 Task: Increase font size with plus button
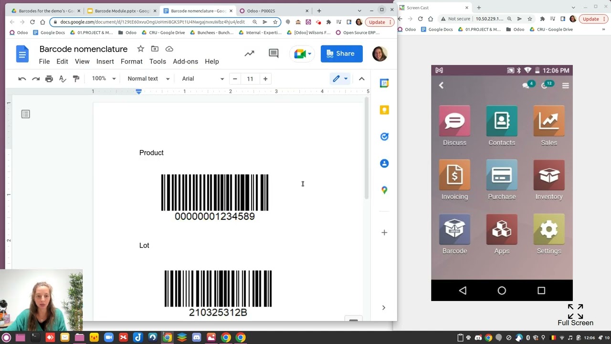coord(265,79)
